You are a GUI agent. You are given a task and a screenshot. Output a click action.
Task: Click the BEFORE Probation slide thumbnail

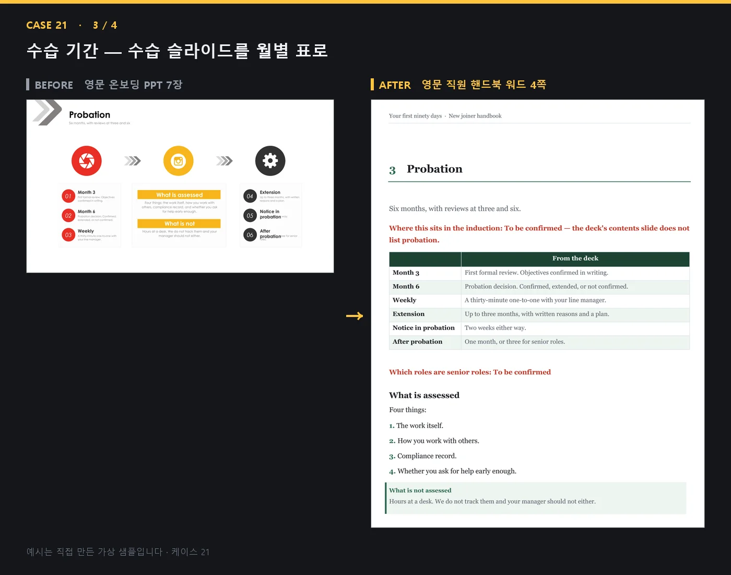point(180,186)
